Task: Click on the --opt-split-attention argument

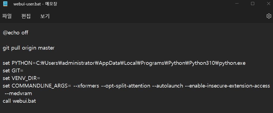Action: tap(126, 86)
